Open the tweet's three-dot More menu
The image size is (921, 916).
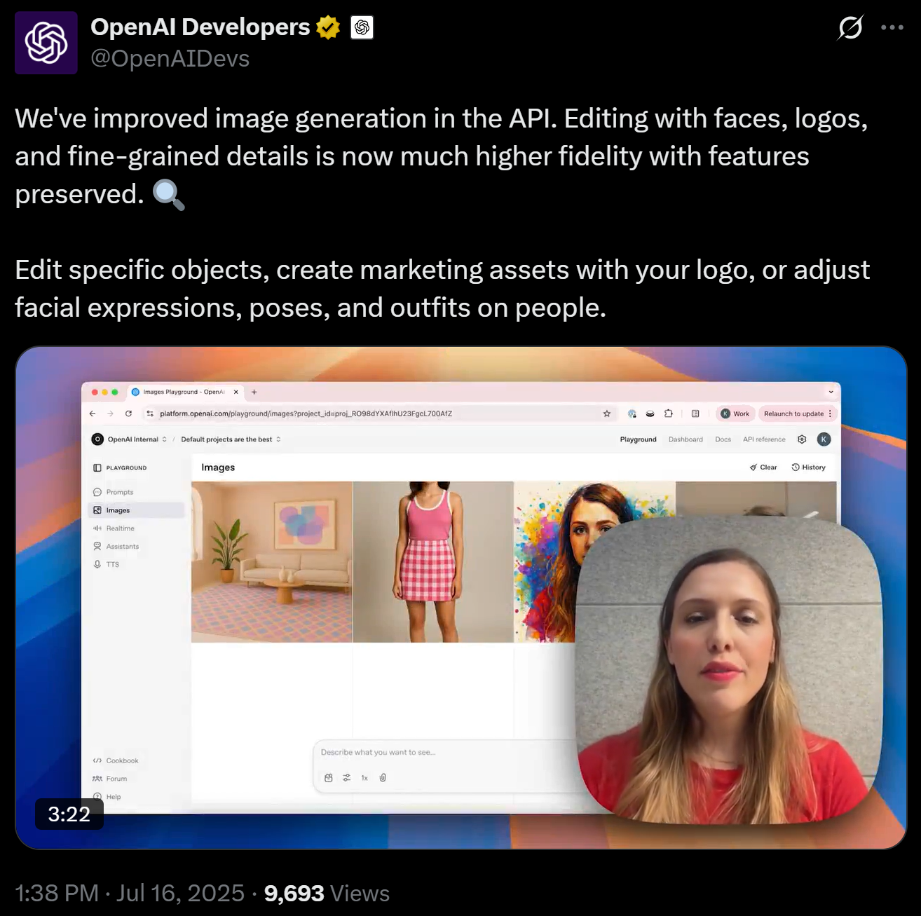[x=892, y=27]
